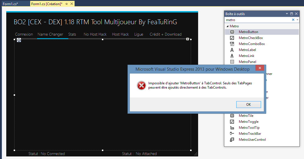Select MetroToggle icon in toolbox
Screen dimensions: 304x159
232,122
